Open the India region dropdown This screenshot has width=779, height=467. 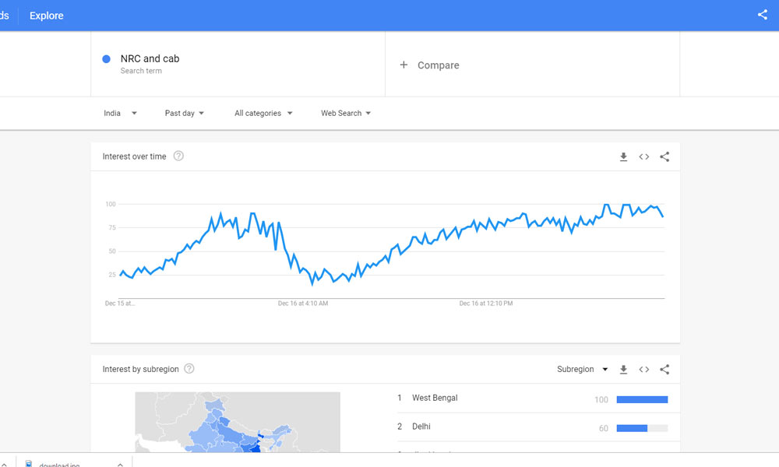tap(120, 113)
